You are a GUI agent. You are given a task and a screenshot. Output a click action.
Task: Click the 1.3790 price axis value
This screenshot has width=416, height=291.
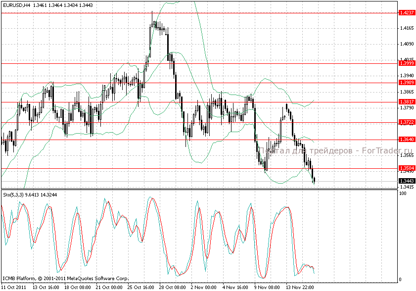coord(407,108)
